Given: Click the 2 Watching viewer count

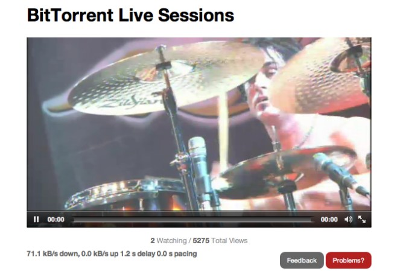Looking at the screenshot, I should (x=168, y=241).
